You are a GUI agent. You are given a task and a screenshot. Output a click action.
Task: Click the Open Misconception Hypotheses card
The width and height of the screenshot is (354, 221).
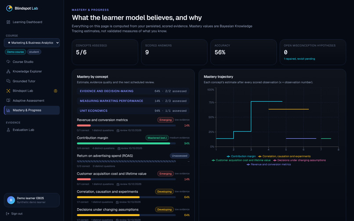[x=313, y=52]
